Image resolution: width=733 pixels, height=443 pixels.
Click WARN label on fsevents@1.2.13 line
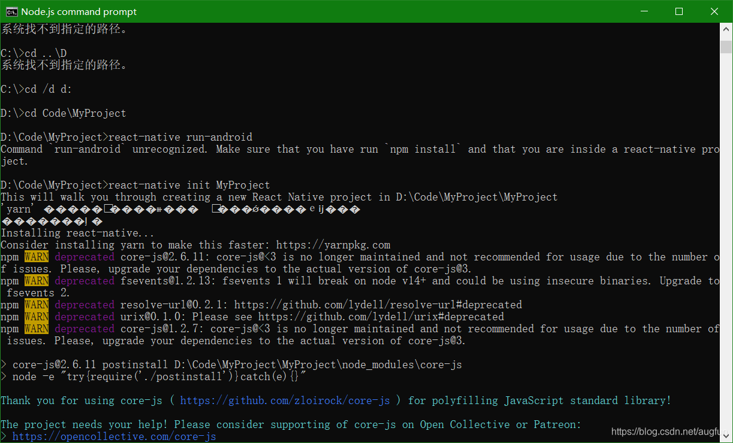pyautogui.click(x=37, y=281)
